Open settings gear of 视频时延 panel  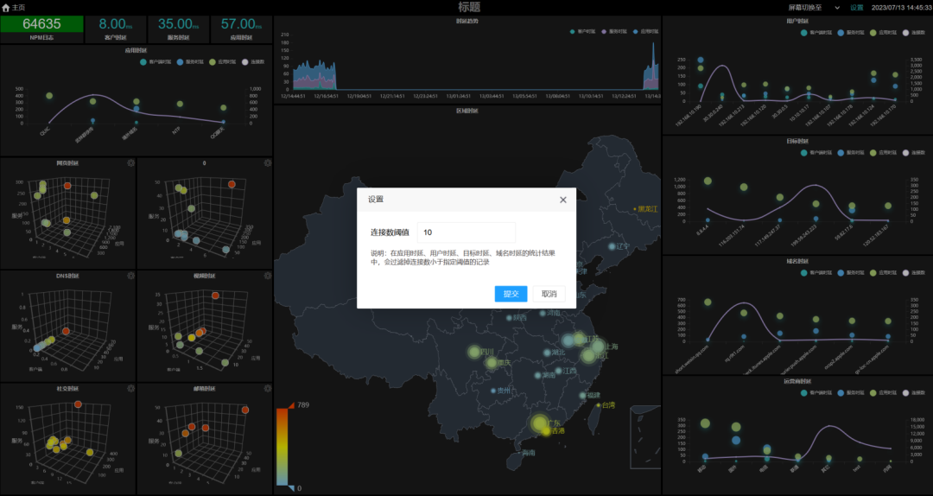pos(268,276)
